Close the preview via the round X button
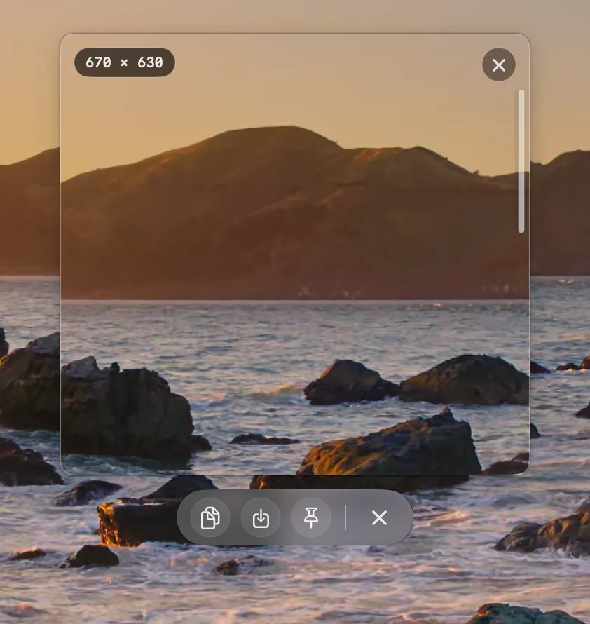590x624 pixels. click(x=498, y=65)
